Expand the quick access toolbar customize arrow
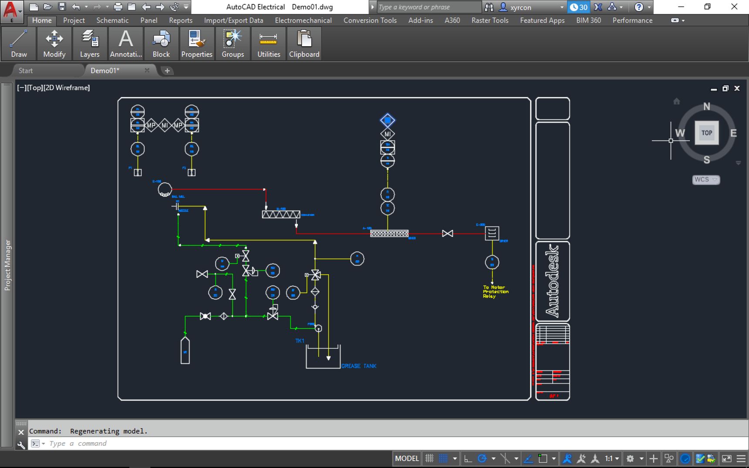The height and width of the screenshot is (468, 749). tap(186, 7)
